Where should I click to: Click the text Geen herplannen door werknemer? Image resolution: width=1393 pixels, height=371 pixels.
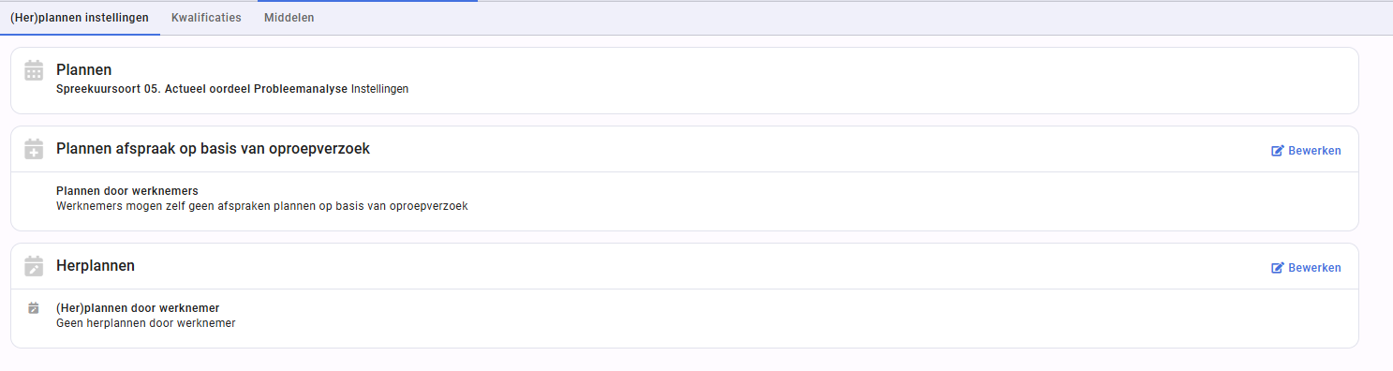pyautogui.click(x=146, y=323)
